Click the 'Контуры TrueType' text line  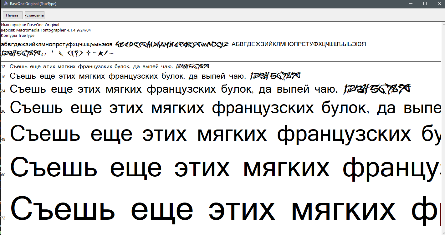pyautogui.click(x=18, y=36)
